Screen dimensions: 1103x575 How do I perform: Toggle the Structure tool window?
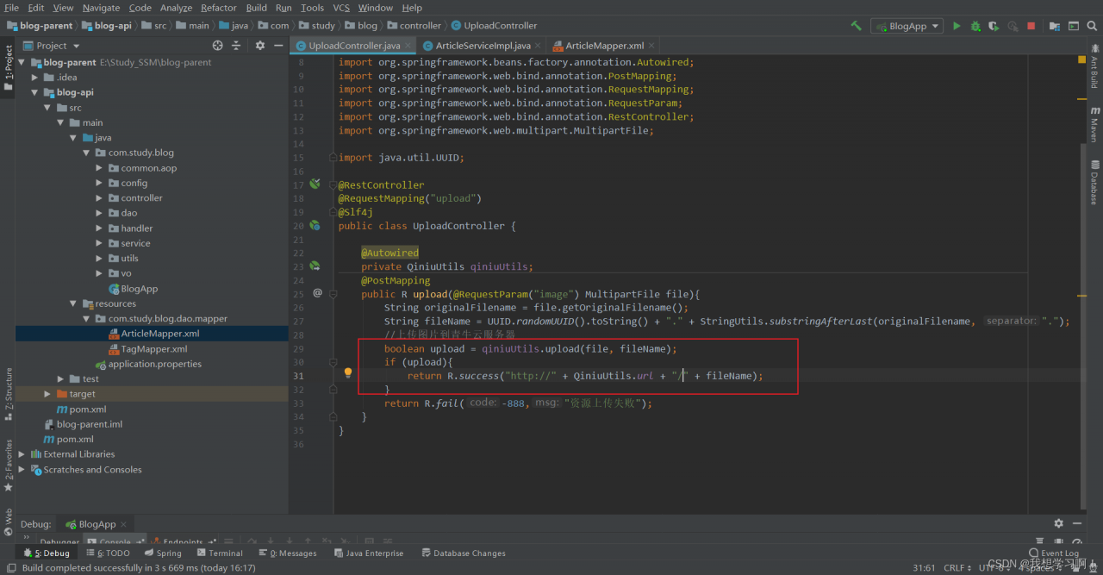pos(8,393)
